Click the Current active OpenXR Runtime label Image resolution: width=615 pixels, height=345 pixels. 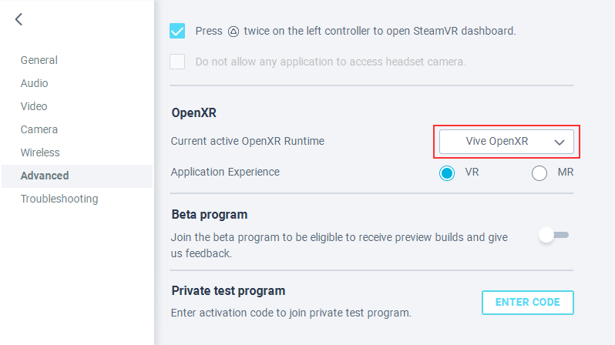(247, 141)
